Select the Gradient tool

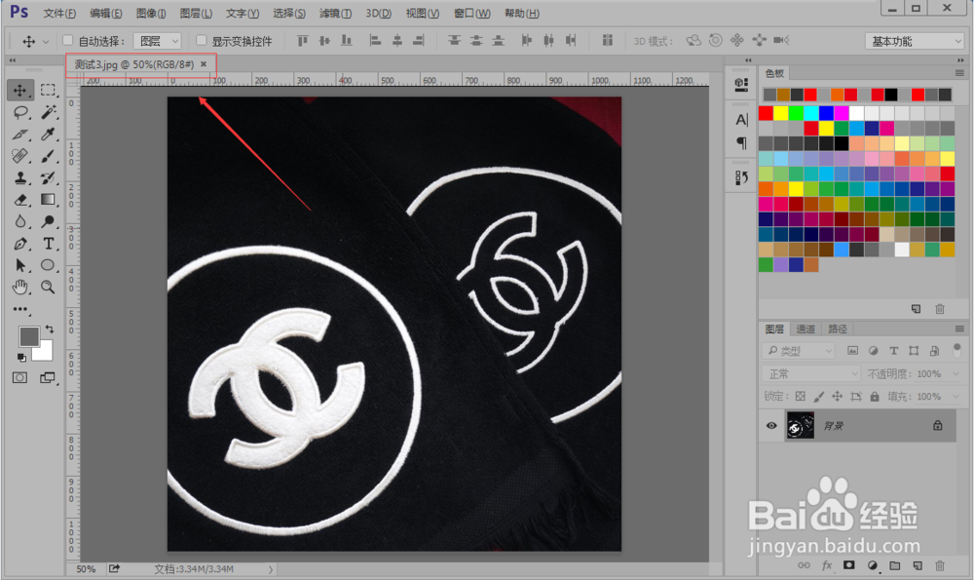(48, 200)
